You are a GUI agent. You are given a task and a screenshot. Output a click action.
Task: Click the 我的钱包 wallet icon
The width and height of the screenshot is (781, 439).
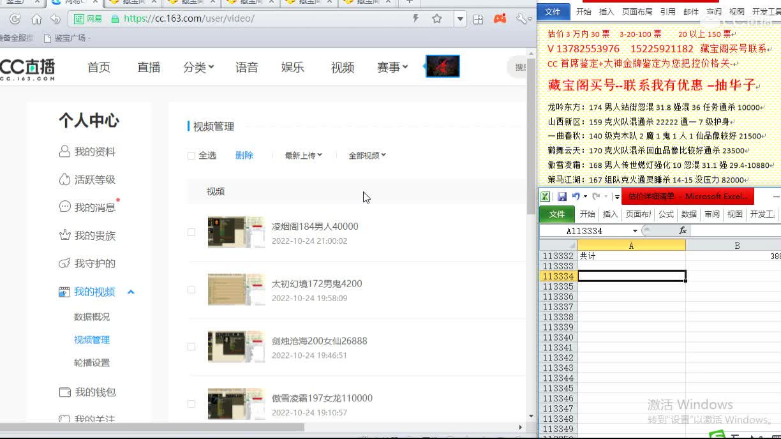pyautogui.click(x=64, y=392)
